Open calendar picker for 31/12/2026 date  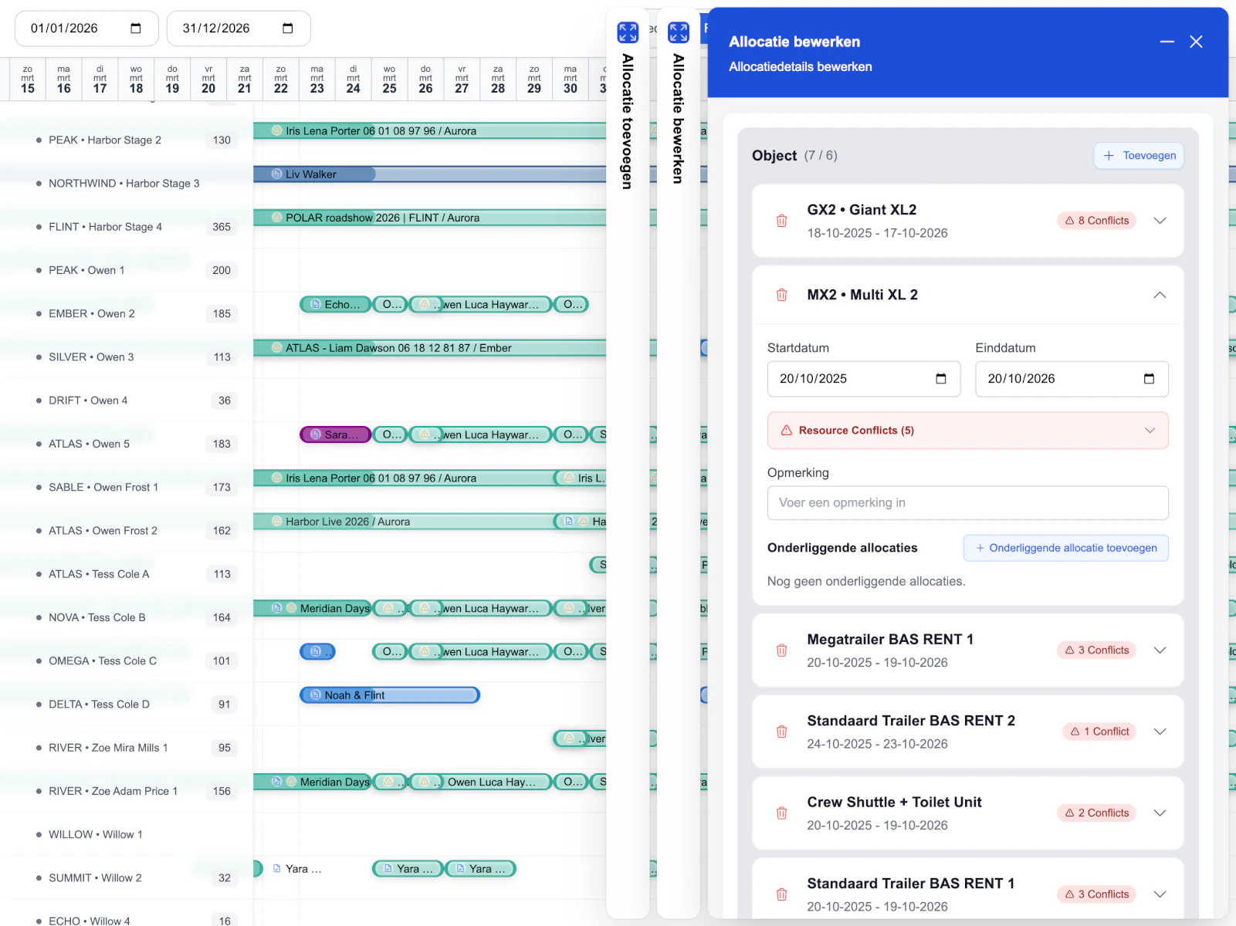(x=288, y=29)
